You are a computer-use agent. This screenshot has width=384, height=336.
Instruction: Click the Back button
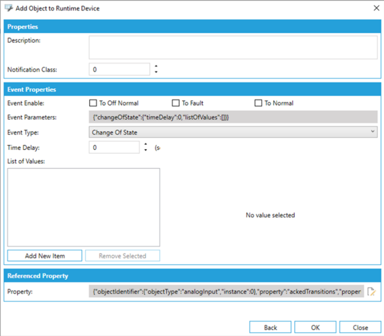pyautogui.click(x=270, y=327)
